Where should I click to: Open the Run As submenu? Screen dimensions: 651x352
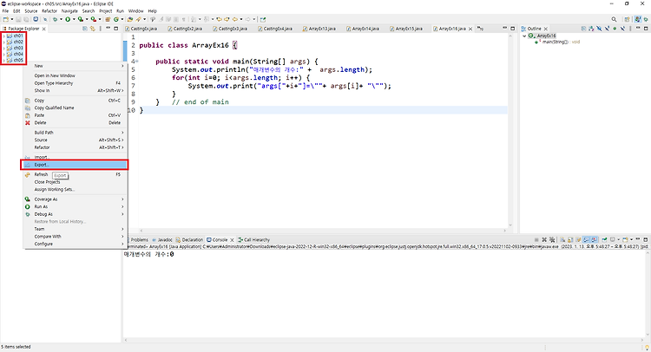(x=76, y=206)
